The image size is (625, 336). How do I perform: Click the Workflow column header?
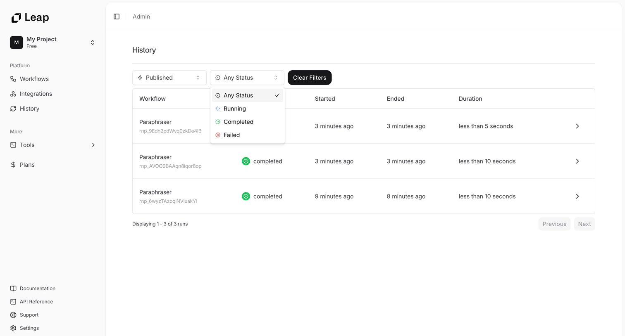(153, 99)
